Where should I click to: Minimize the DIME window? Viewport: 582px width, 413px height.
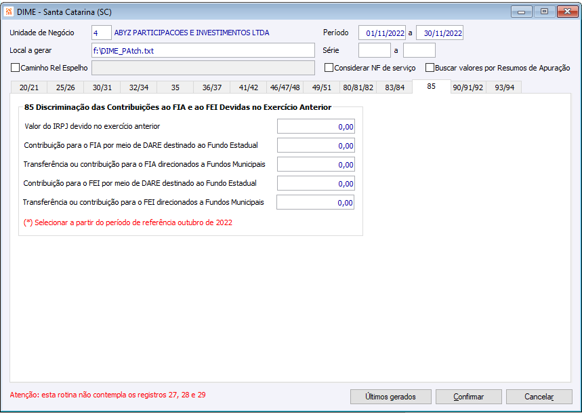pos(522,12)
